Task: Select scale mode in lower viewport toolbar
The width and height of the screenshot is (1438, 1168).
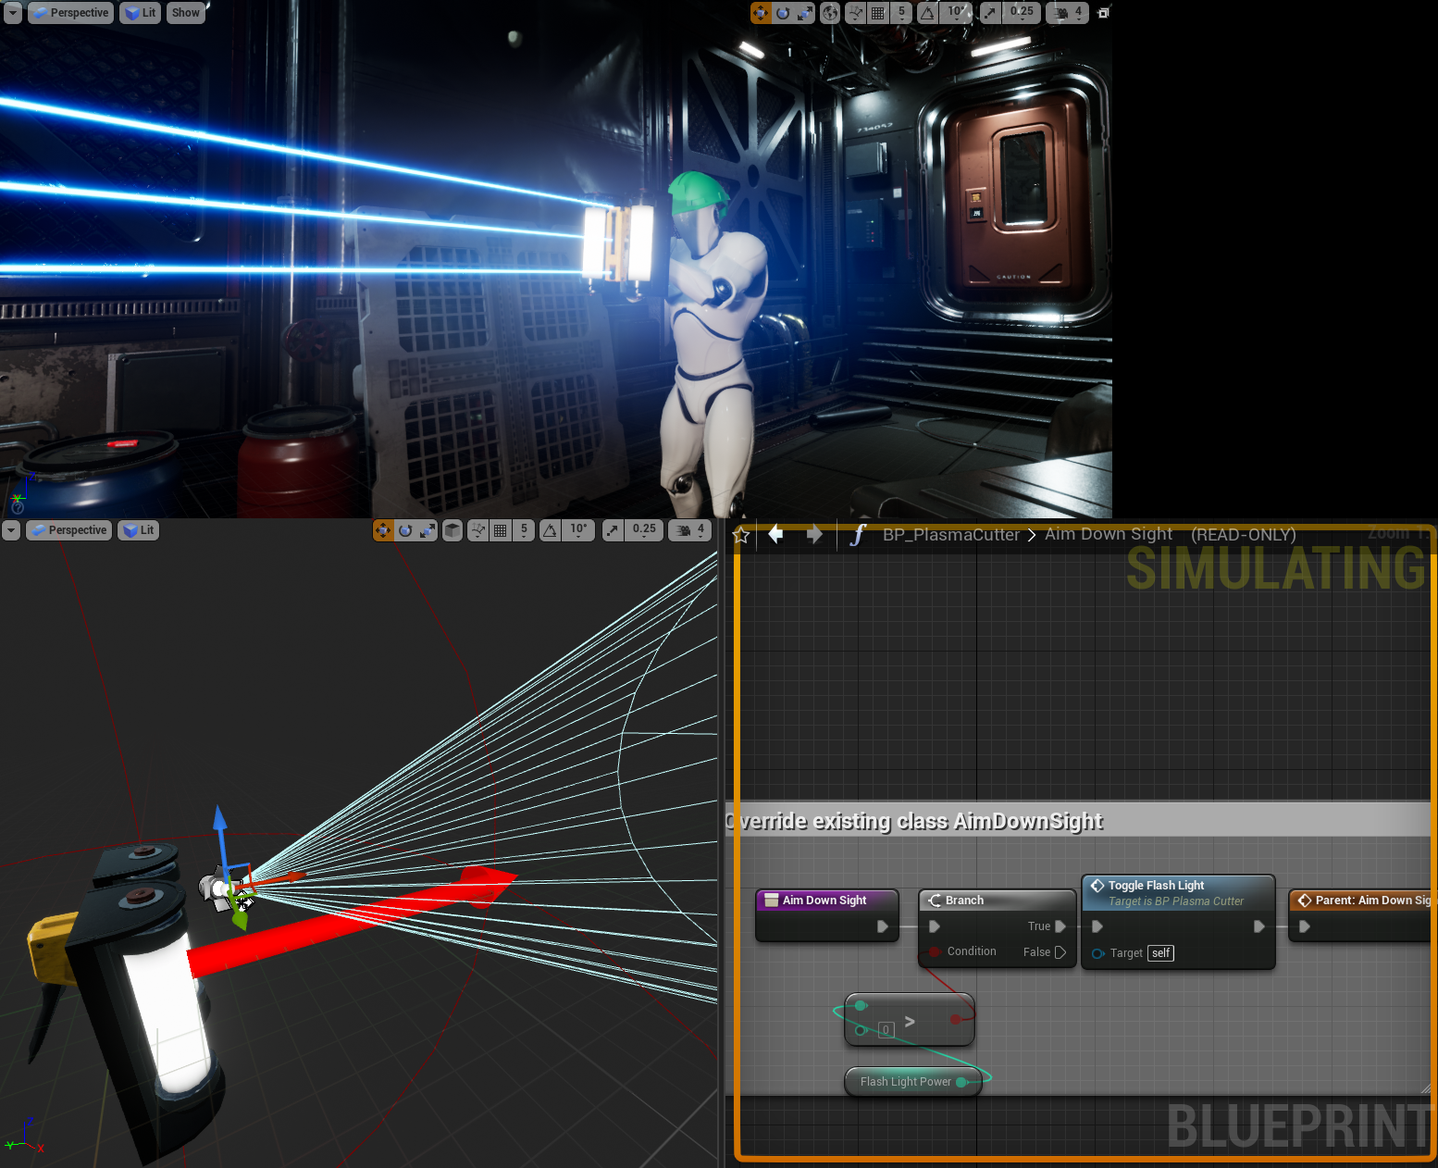Action: tap(428, 530)
